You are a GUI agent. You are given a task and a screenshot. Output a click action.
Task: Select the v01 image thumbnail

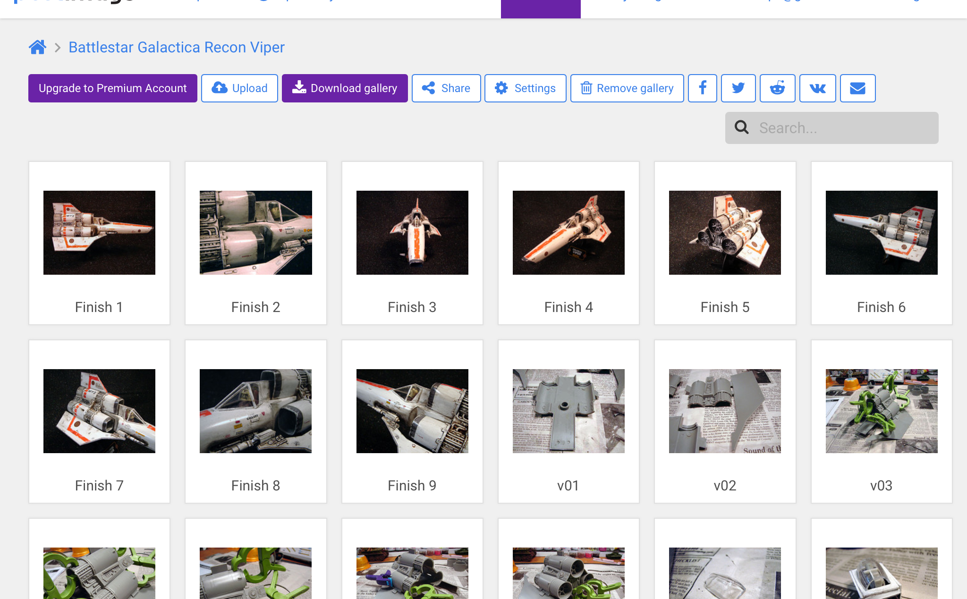(568, 411)
